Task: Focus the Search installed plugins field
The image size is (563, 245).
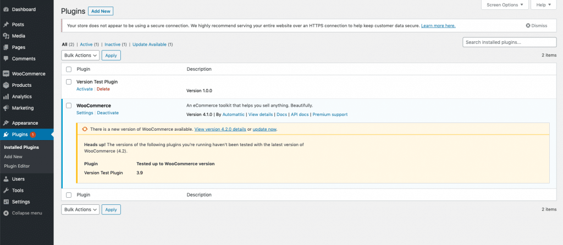Action: click(510, 42)
